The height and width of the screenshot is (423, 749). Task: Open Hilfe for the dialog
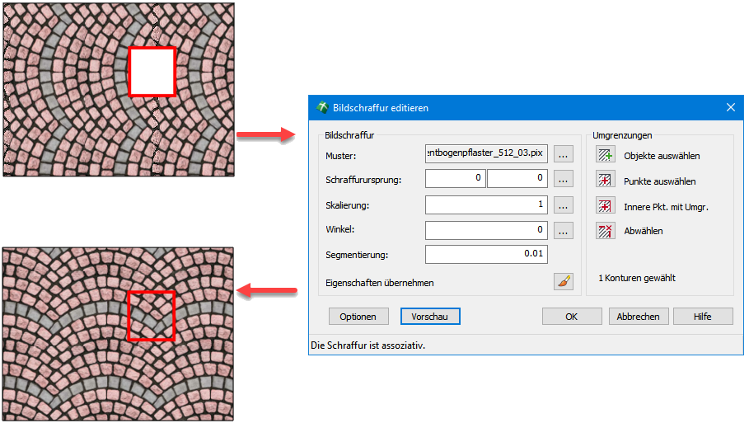(703, 317)
